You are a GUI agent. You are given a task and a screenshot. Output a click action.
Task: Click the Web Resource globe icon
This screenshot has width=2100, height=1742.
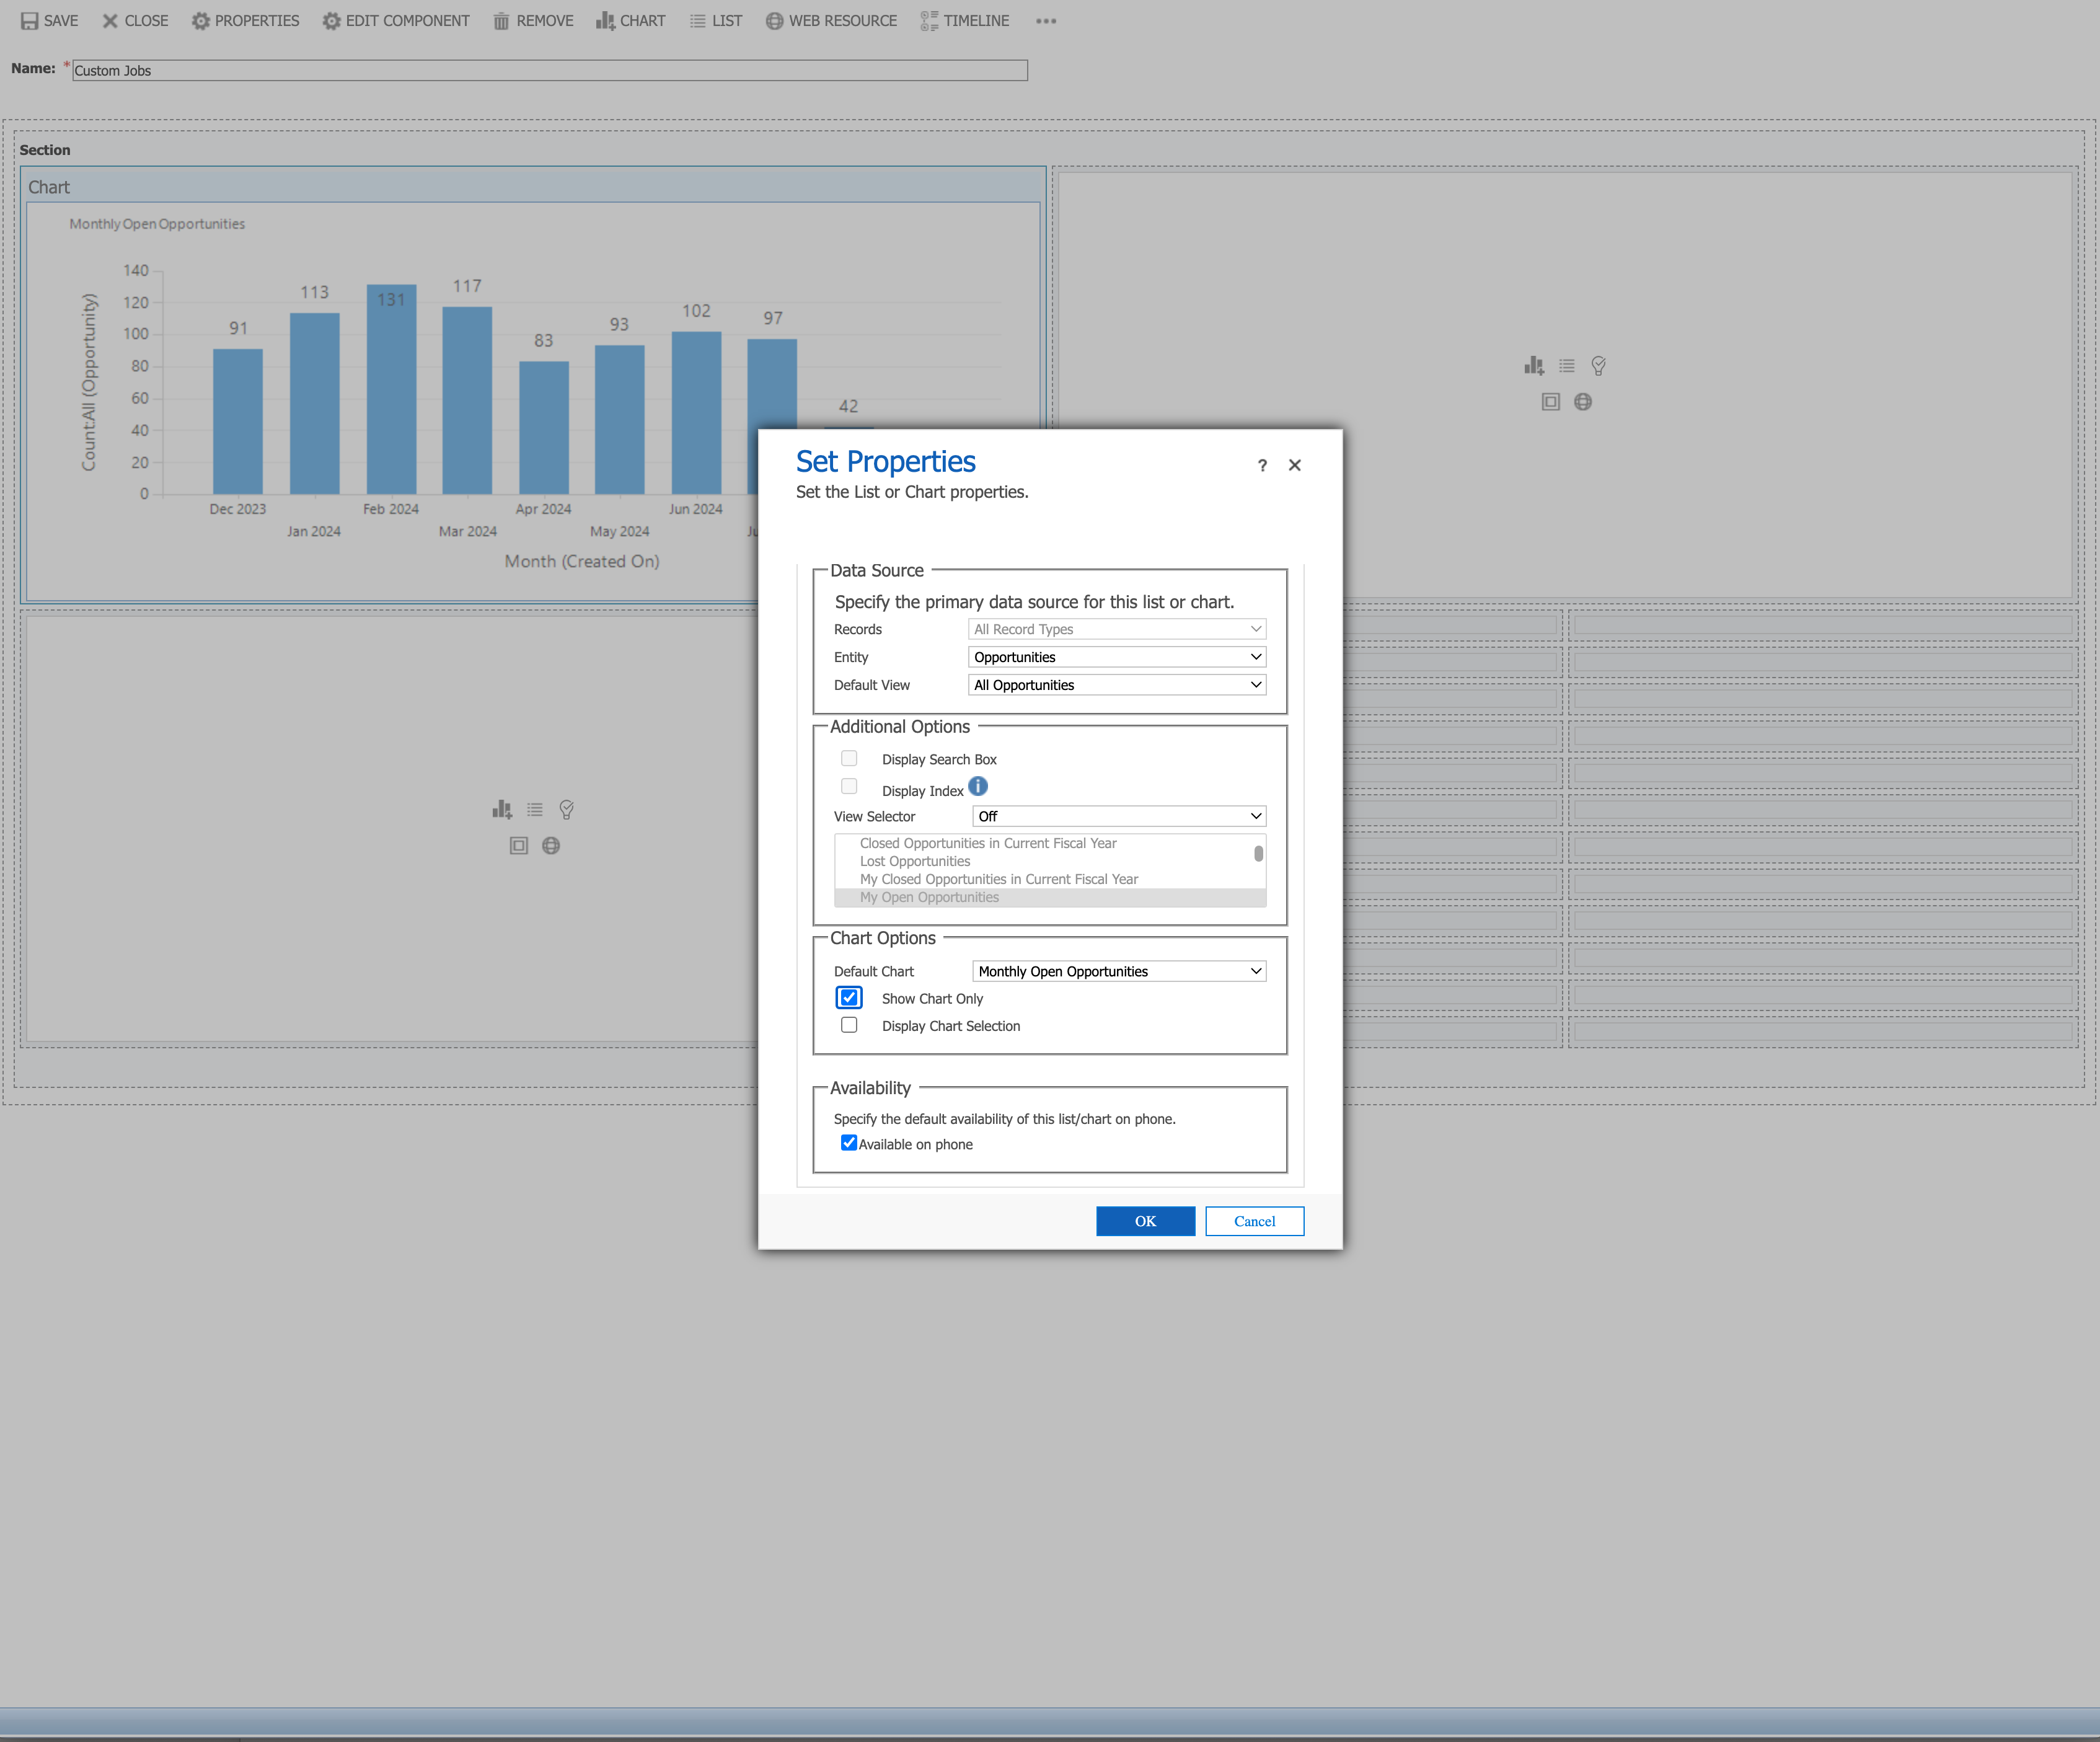click(x=774, y=21)
